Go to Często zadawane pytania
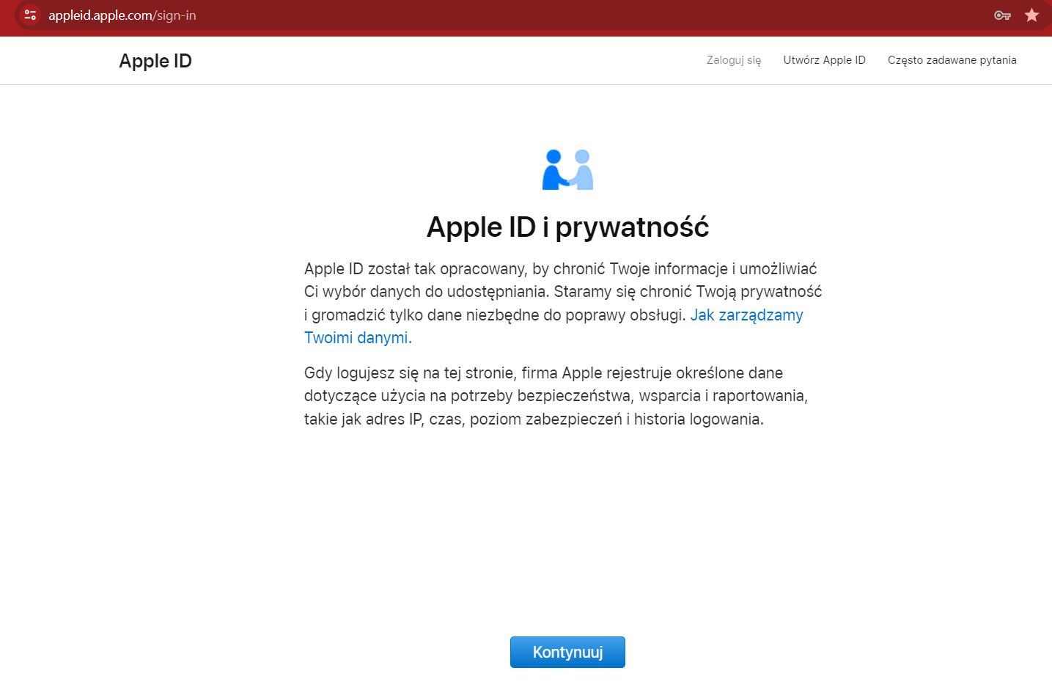Image resolution: width=1052 pixels, height=690 pixels. pos(952,60)
